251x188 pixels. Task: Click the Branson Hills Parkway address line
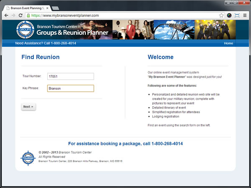point(80,161)
